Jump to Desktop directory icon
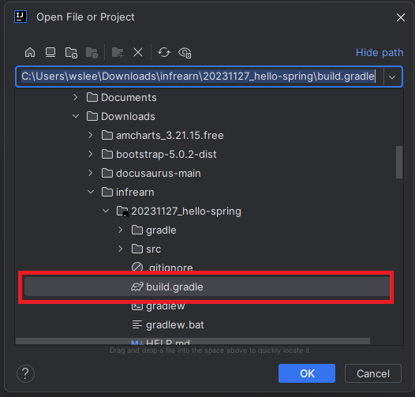This screenshot has height=397, width=415. pyautogui.click(x=50, y=52)
